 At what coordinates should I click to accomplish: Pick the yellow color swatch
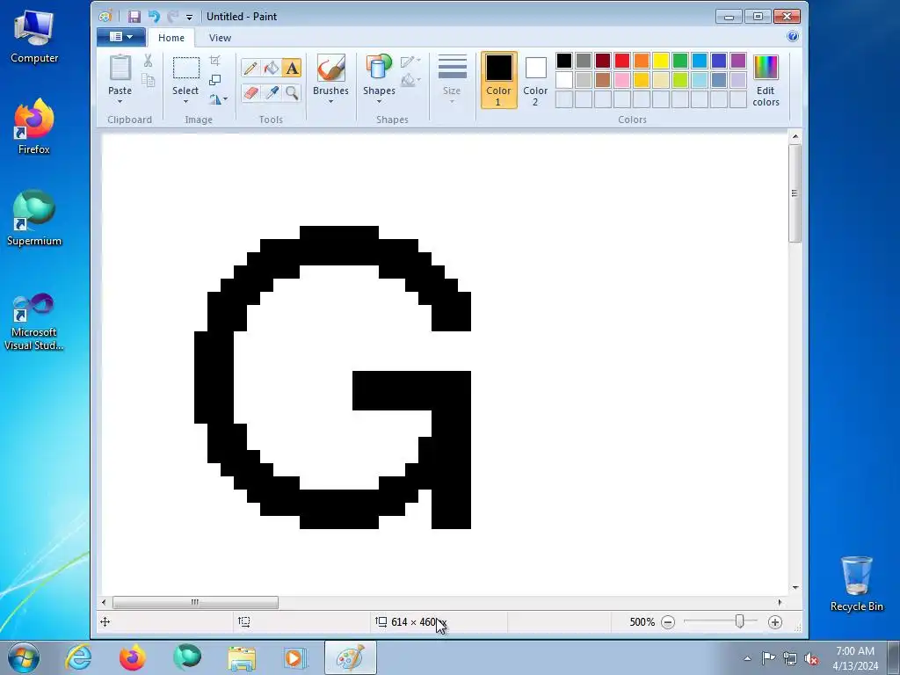[661, 61]
